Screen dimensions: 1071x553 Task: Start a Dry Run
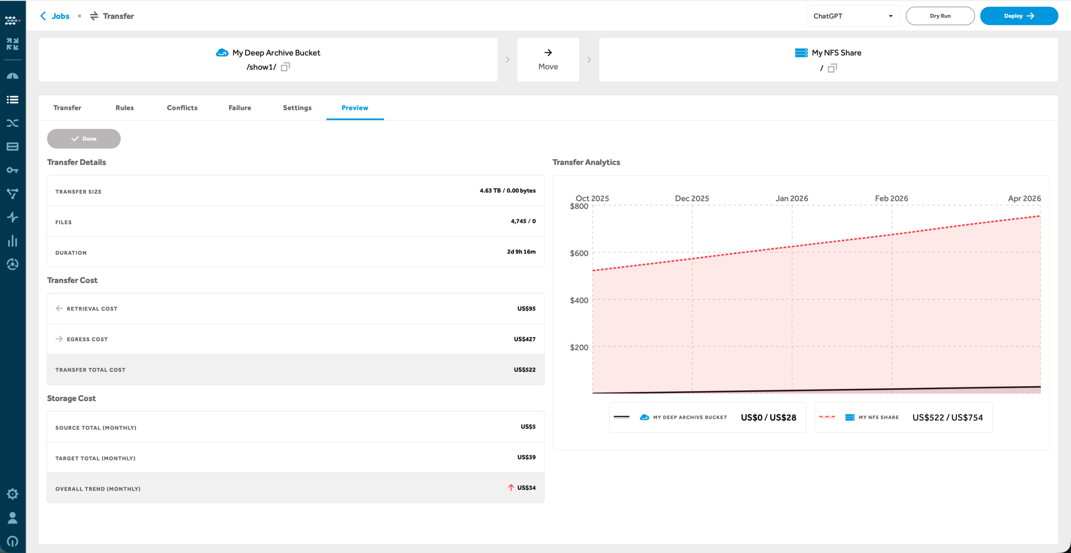[x=940, y=15]
